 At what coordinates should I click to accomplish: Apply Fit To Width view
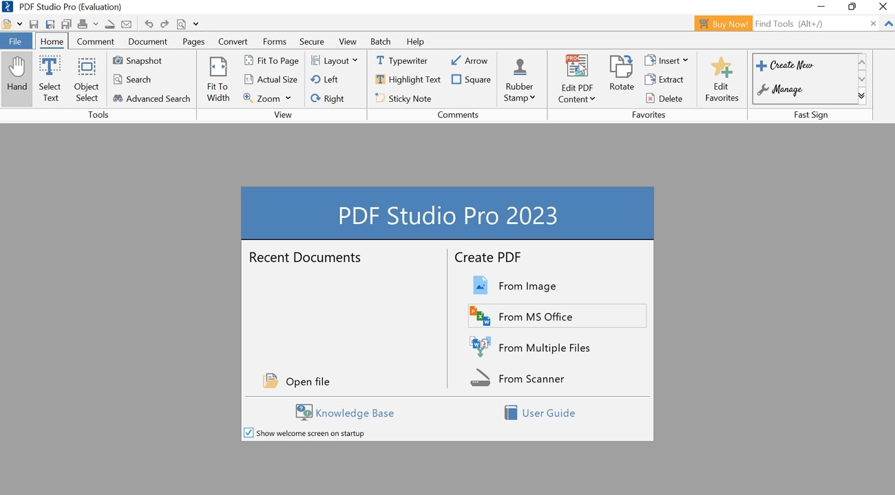(x=218, y=78)
